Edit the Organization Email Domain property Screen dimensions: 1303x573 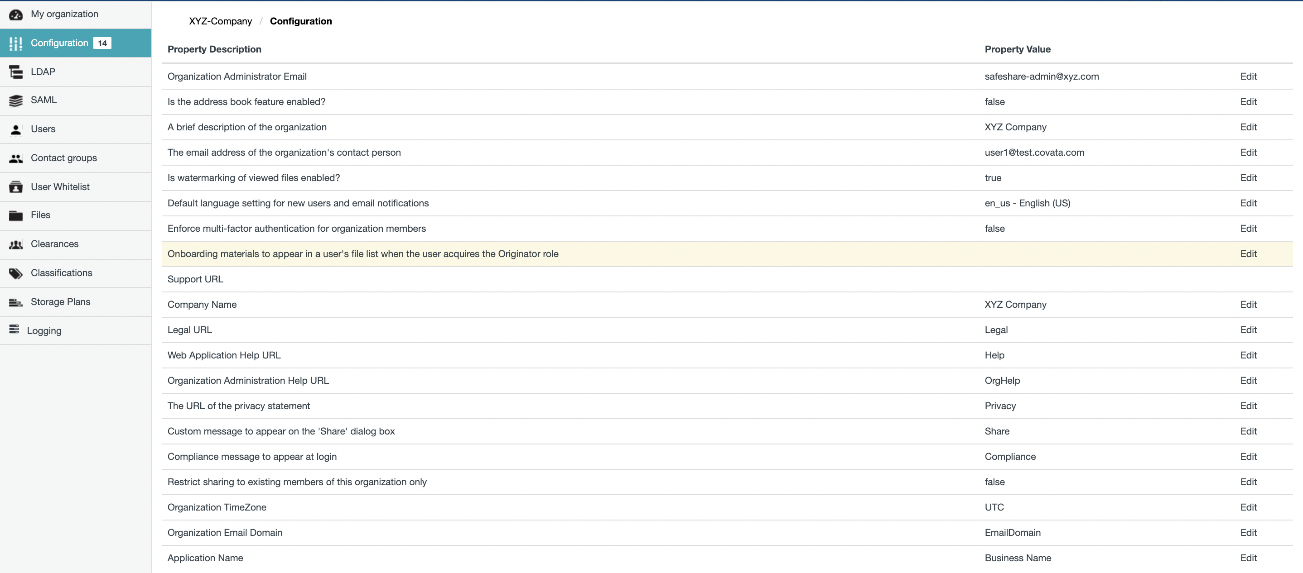1248,533
